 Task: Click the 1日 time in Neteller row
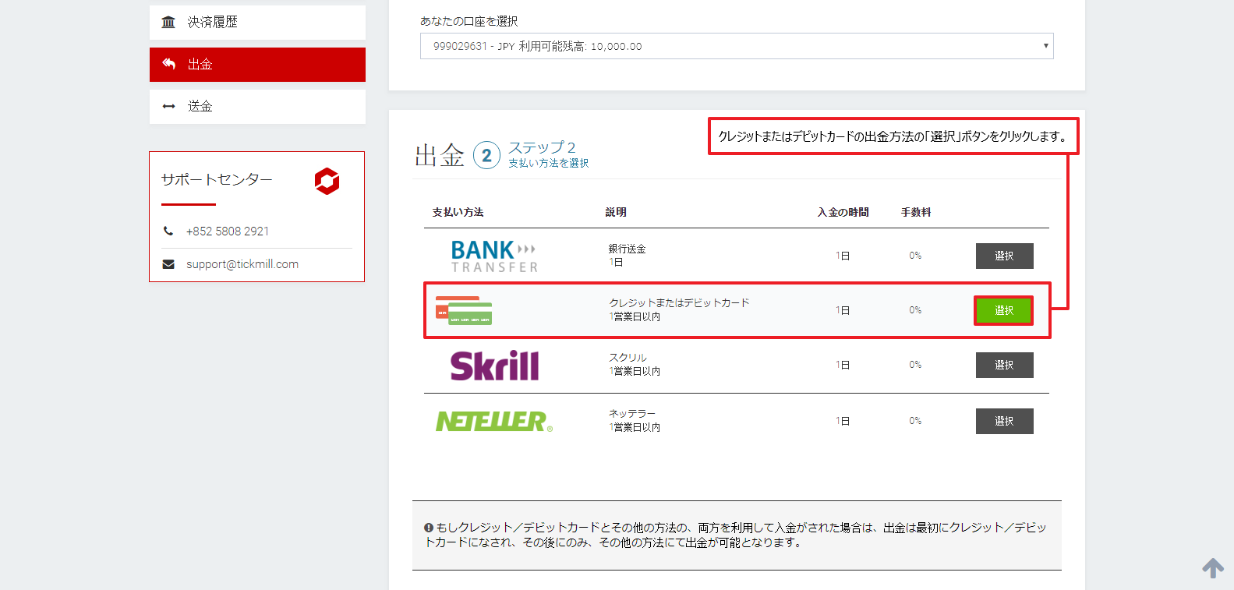pos(843,421)
